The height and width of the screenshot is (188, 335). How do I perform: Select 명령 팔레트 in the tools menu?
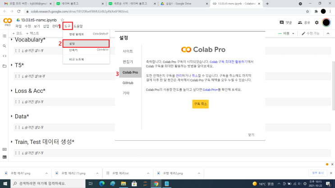[x=86, y=34]
